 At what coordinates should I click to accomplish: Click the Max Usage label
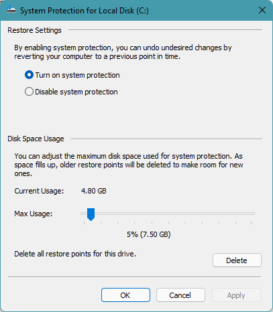click(34, 214)
